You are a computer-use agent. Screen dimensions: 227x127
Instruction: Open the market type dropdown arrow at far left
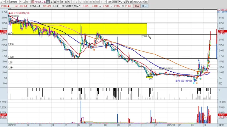[4, 2]
